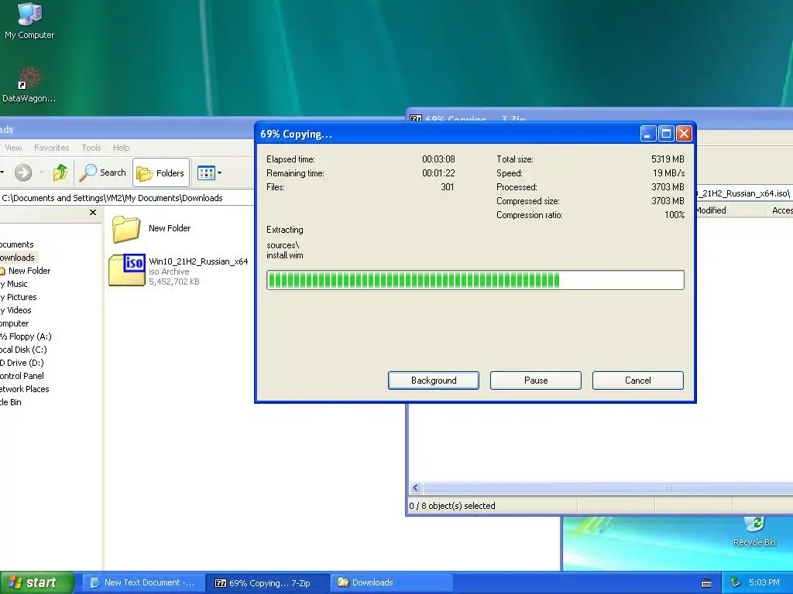Image resolution: width=793 pixels, height=594 pixels.
Task: Cancel the 7-Zip copying operation
Action: [638, 381]
